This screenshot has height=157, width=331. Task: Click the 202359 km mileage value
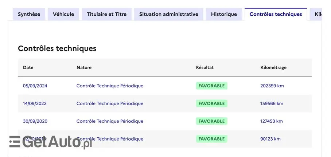(x=272, y=86)
